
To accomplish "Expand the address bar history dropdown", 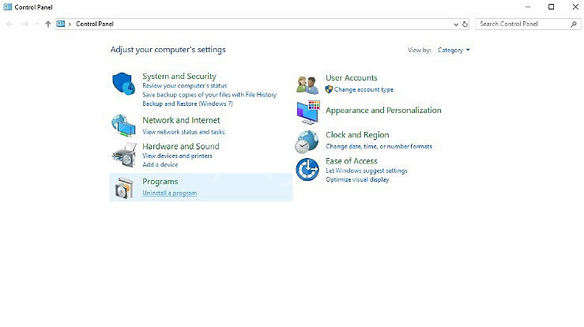I will [x=454, y=24].
